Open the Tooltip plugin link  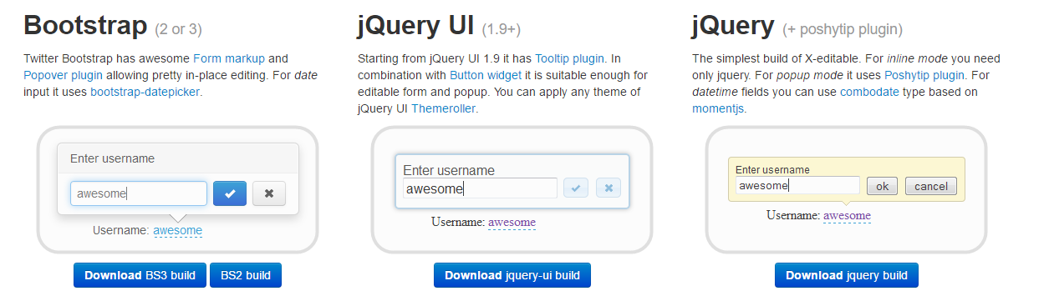point(569,59)
